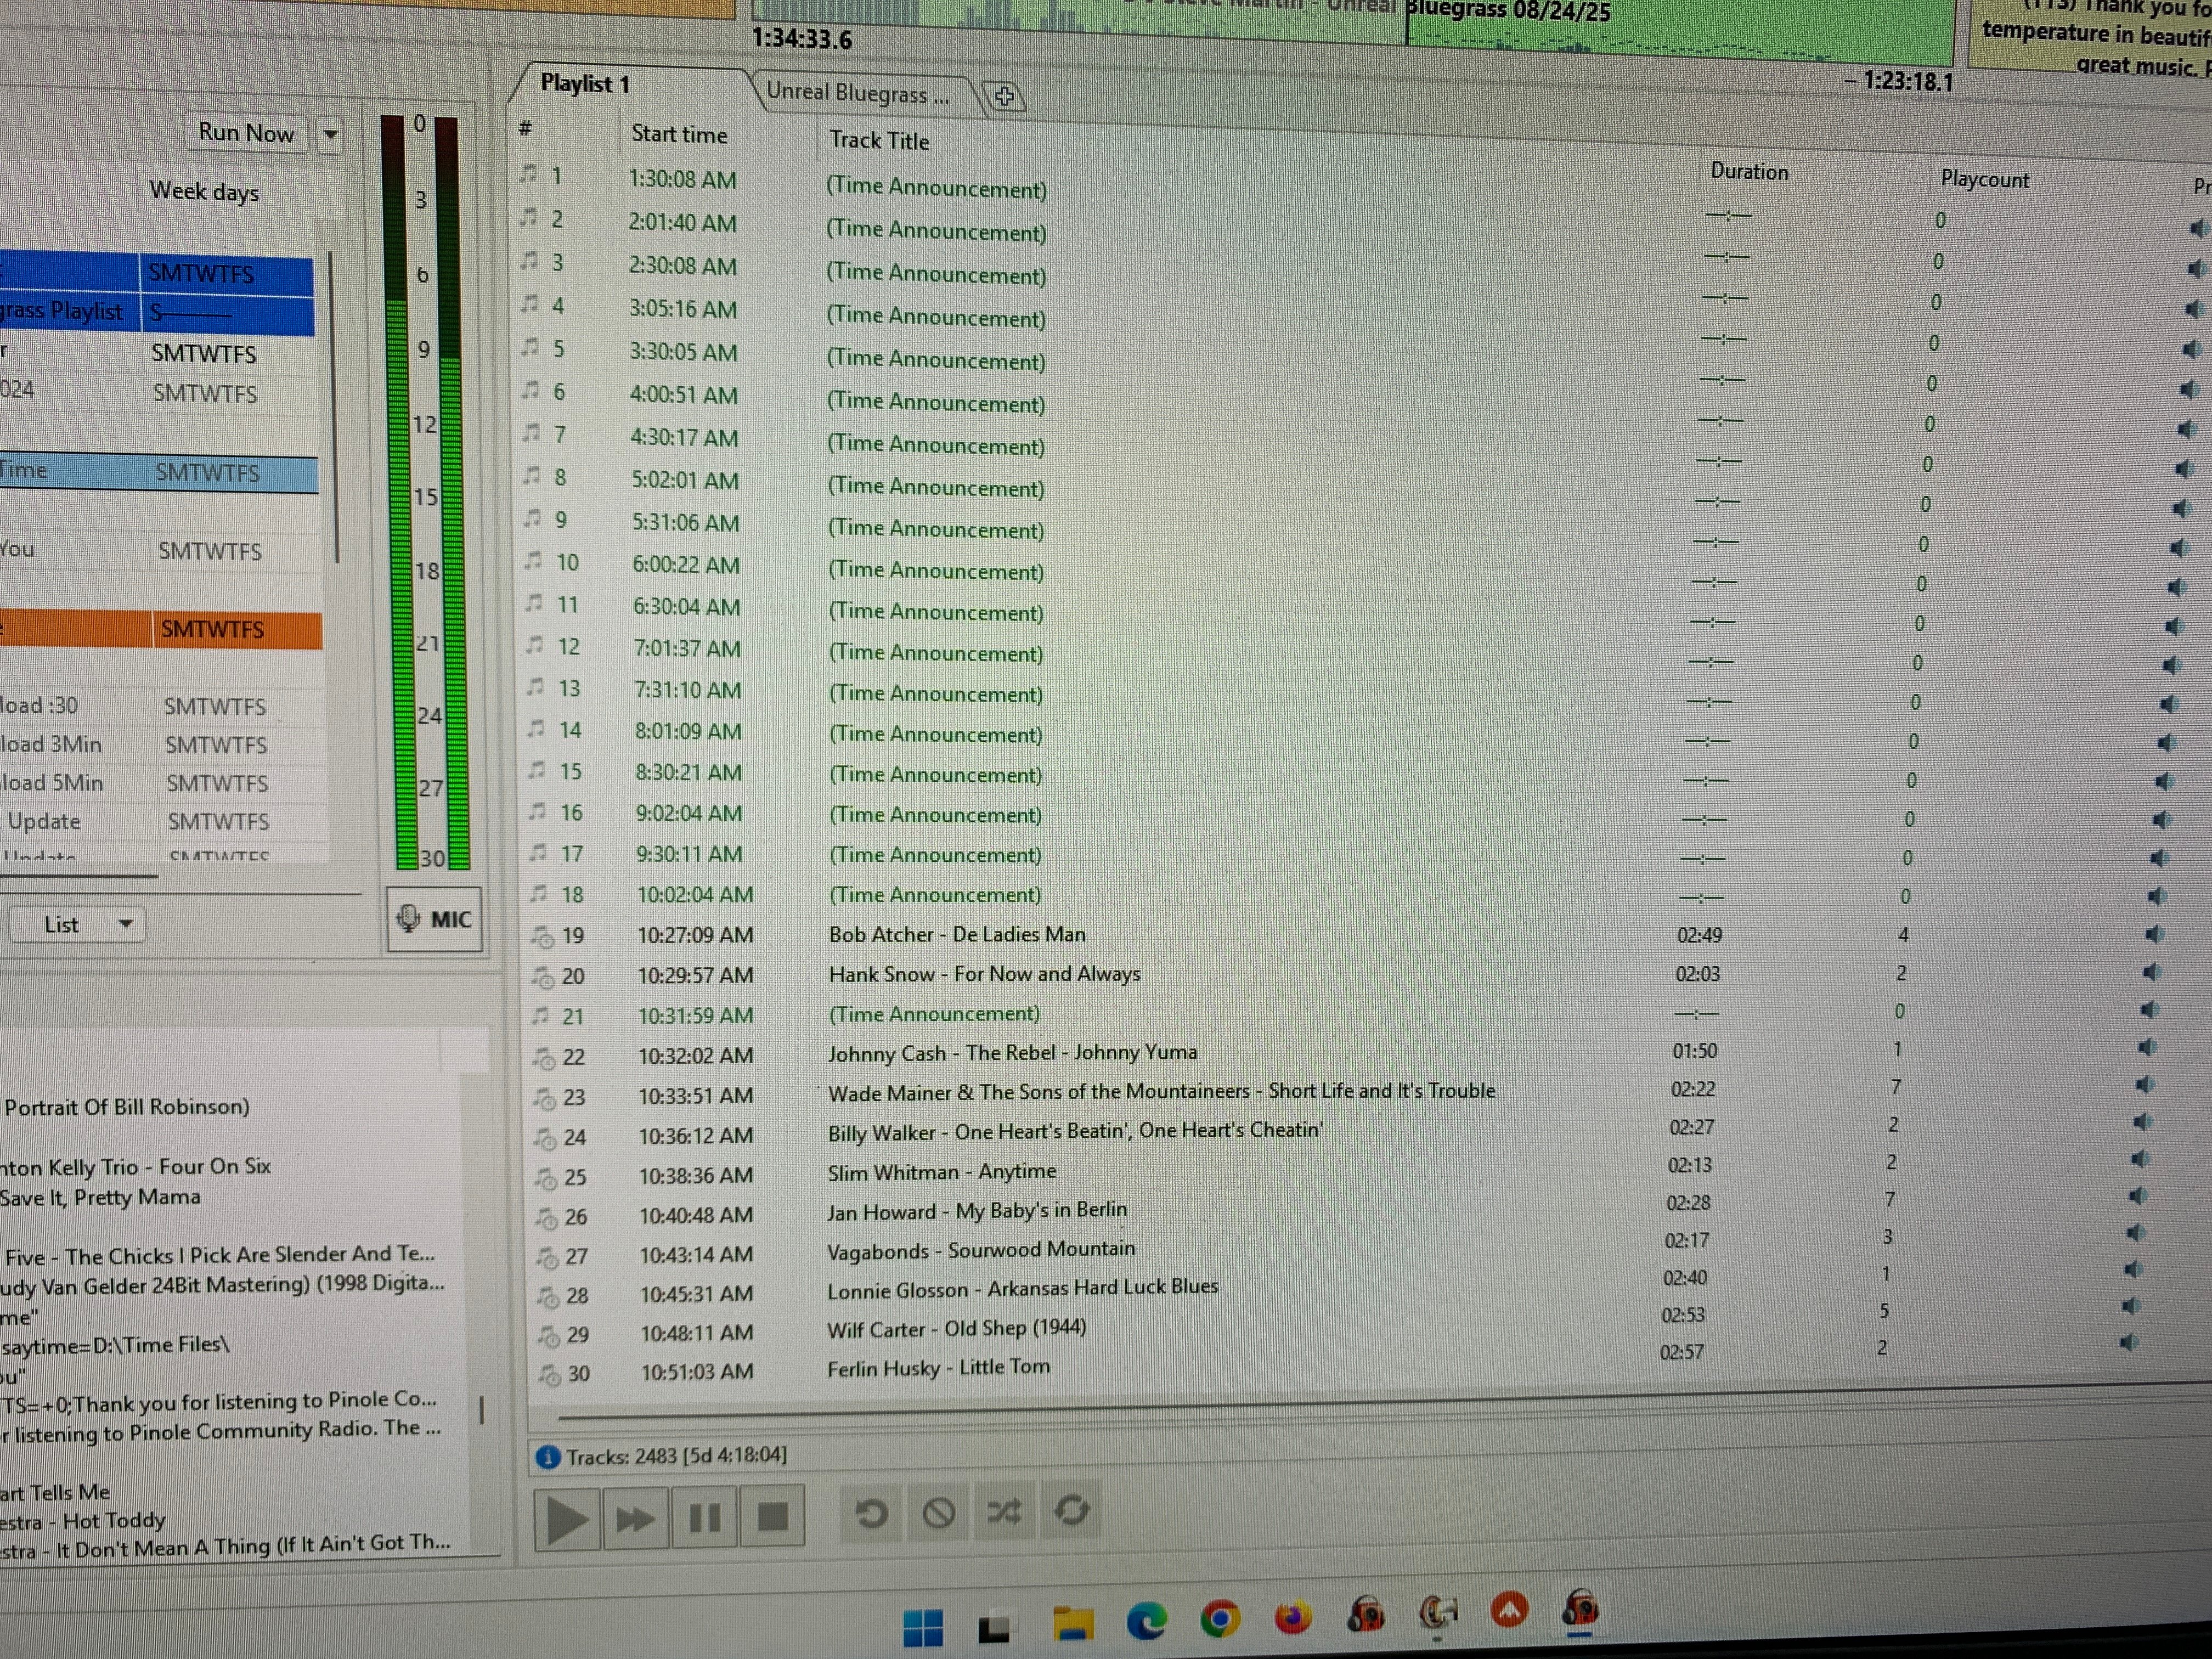2212x1659 pixels.
Task: Sort by the Track Title column header
Action: (879, 141)
